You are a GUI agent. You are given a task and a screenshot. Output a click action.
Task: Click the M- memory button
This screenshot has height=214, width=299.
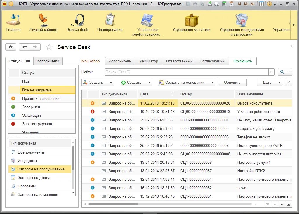click(x=253, y=4)
